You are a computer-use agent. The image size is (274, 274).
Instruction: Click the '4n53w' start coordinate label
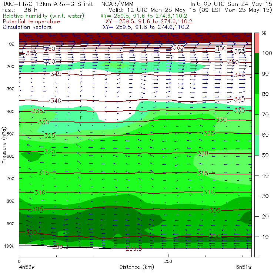click(x=27, y=267)
